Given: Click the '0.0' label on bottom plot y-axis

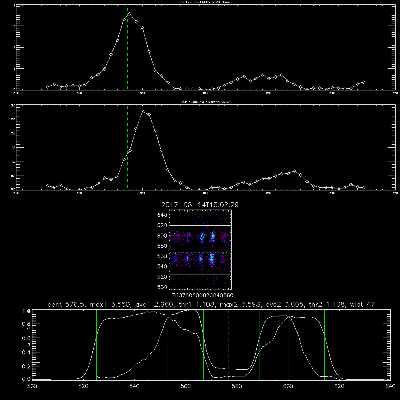Looking at the screenshot, I should (26, 379).
